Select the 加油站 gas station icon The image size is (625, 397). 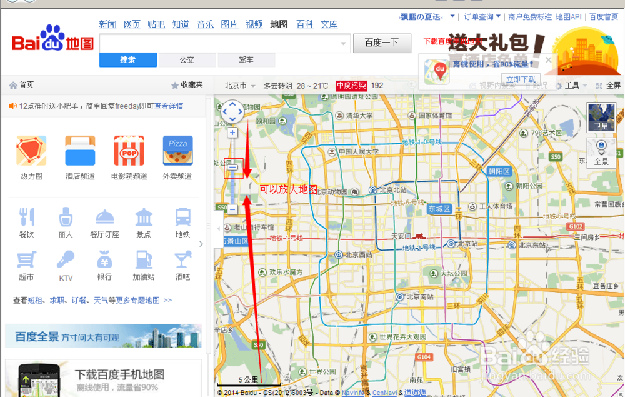(x=144, y=259)
